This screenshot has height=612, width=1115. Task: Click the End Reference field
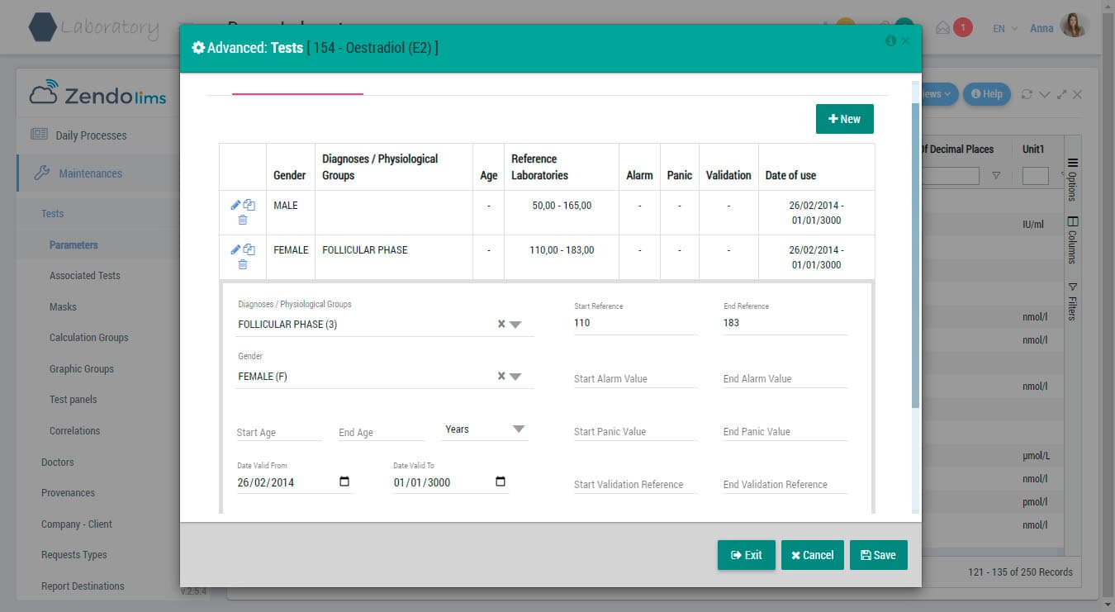click(x=785, y=323)
